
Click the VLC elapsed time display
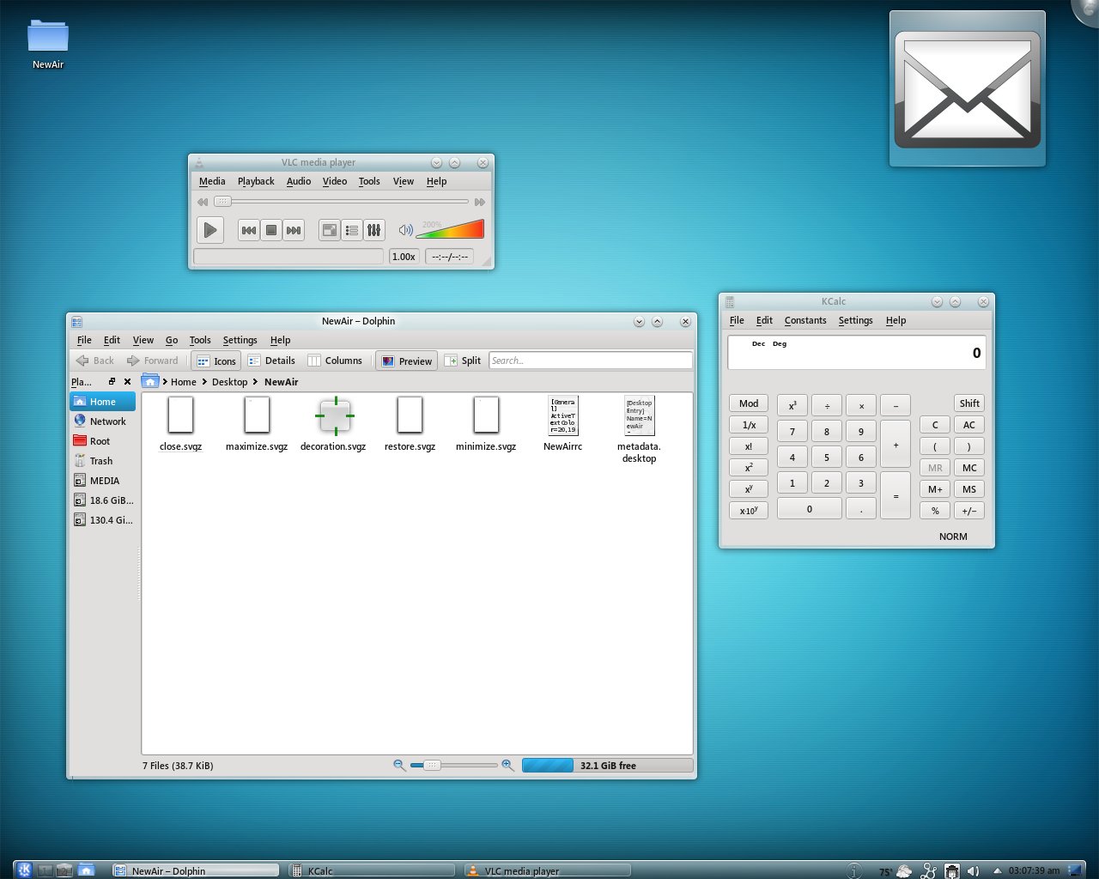449,257
